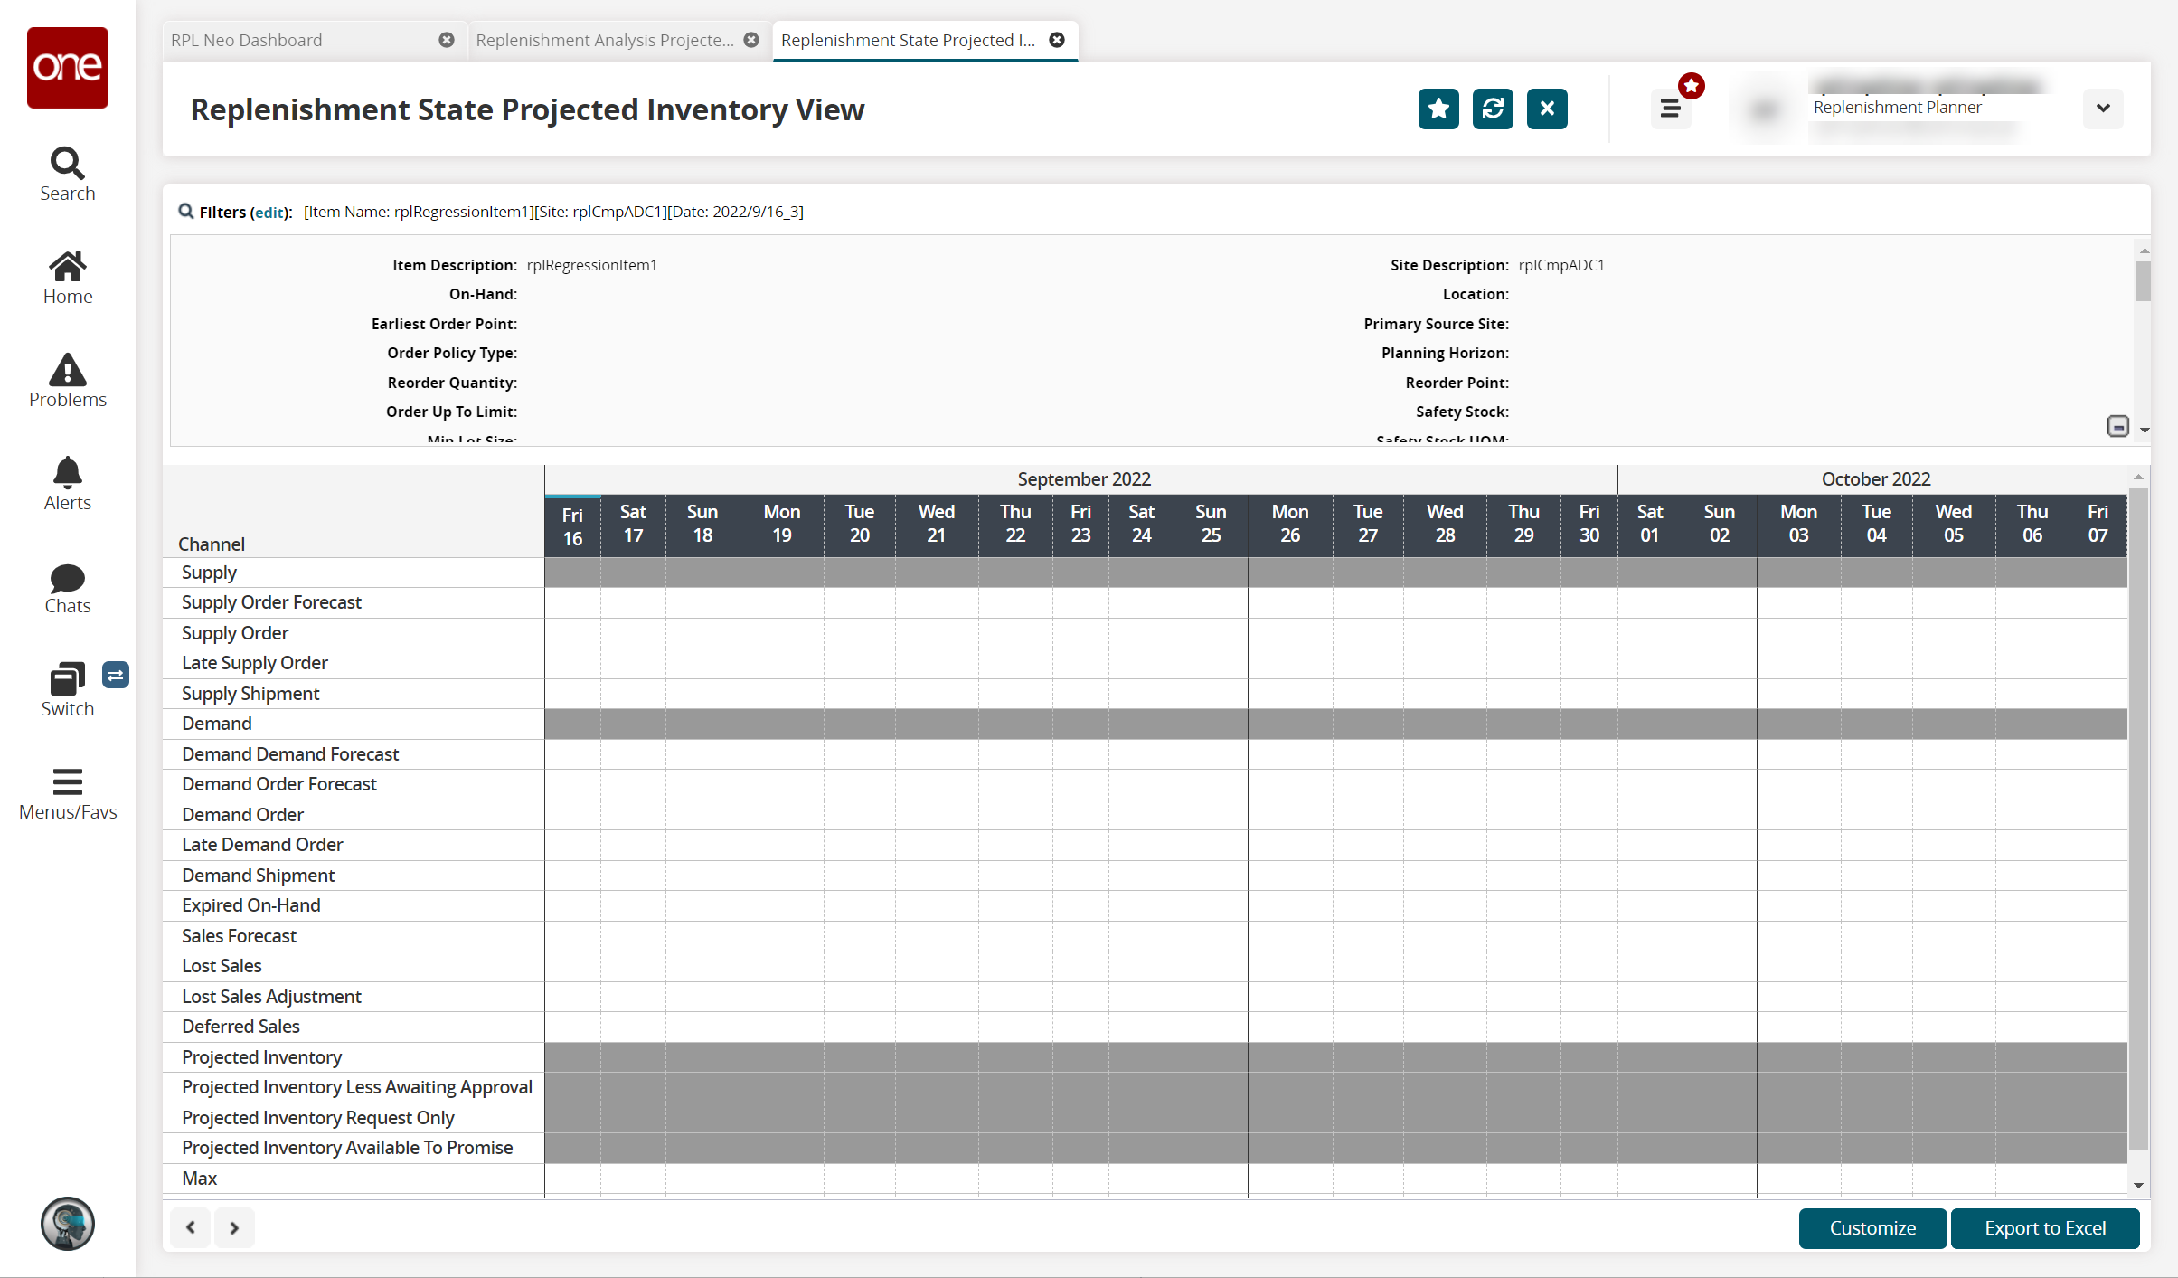The image size is (2178, 1278).
Task: Click the filters edit link
Action: click(269, 213)
